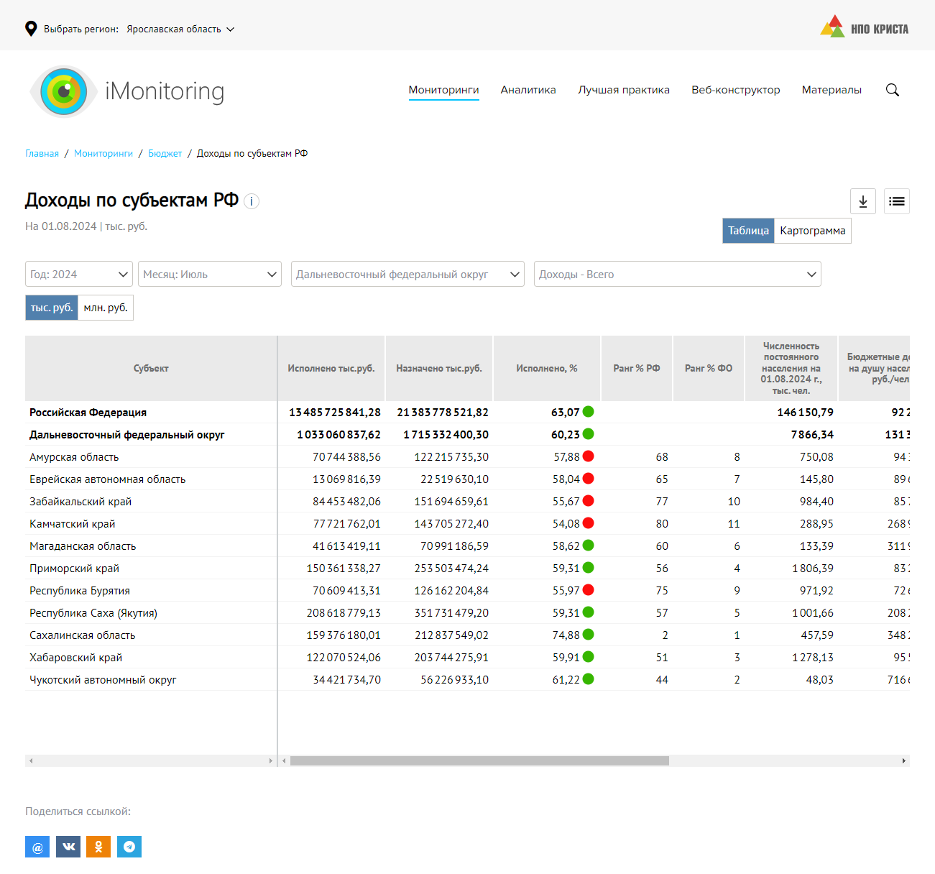Click the Главная breadcrumb link
This screenshot has width=935, height=874.
coord(42,153)
